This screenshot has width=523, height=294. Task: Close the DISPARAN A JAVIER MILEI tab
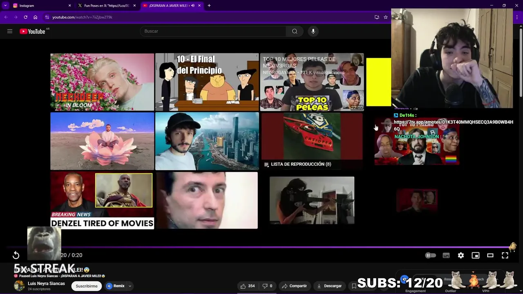click(x=199, y=6)
